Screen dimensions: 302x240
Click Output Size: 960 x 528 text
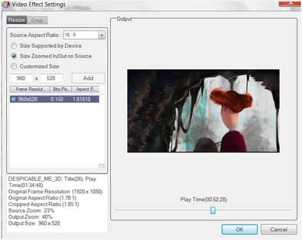[x=34, y=223]
